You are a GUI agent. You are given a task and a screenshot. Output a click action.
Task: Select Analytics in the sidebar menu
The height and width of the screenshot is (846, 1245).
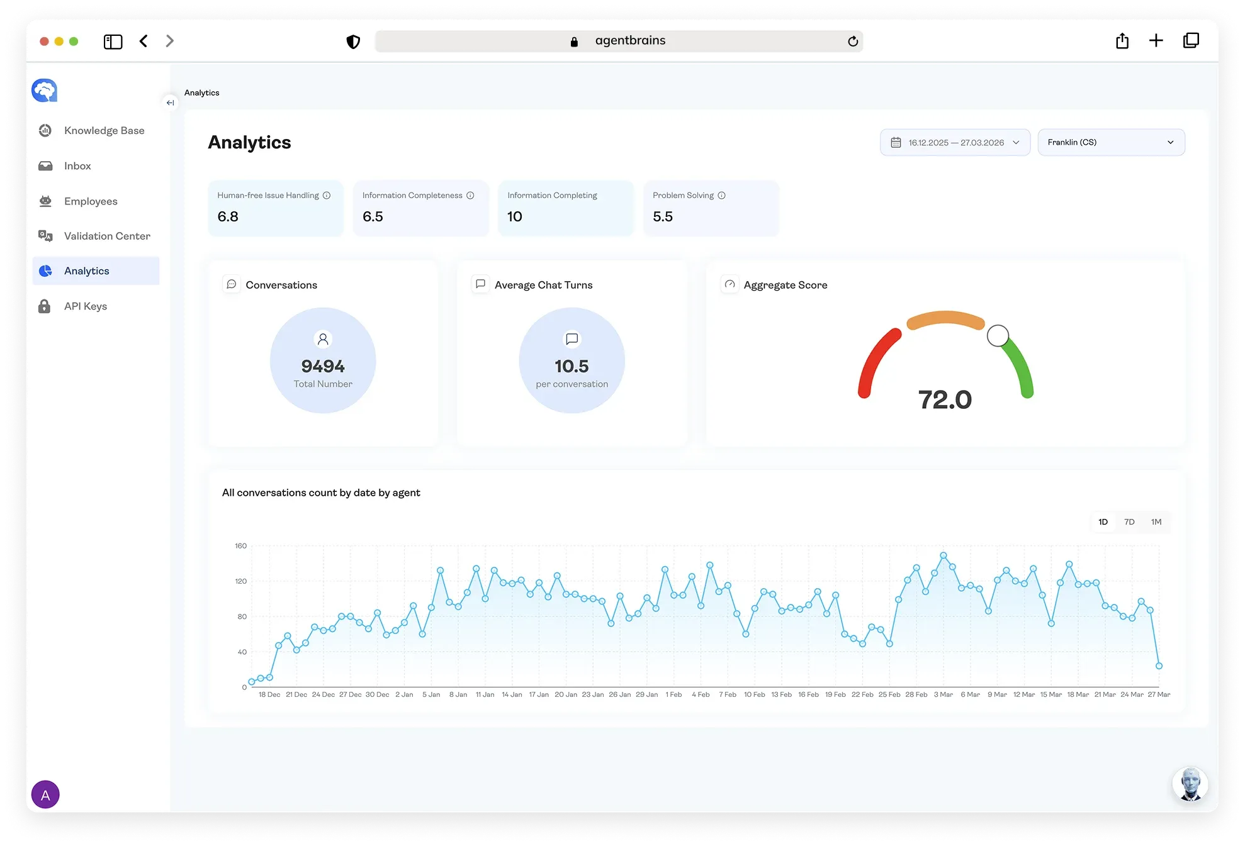coord(96,271)
